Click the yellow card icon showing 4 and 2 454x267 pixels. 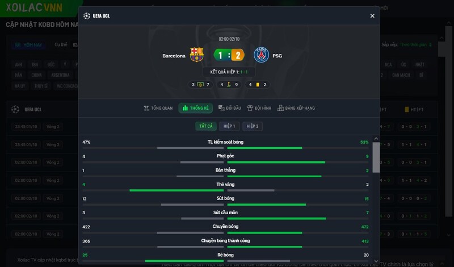pyautogui.click(x=257, y=85)
